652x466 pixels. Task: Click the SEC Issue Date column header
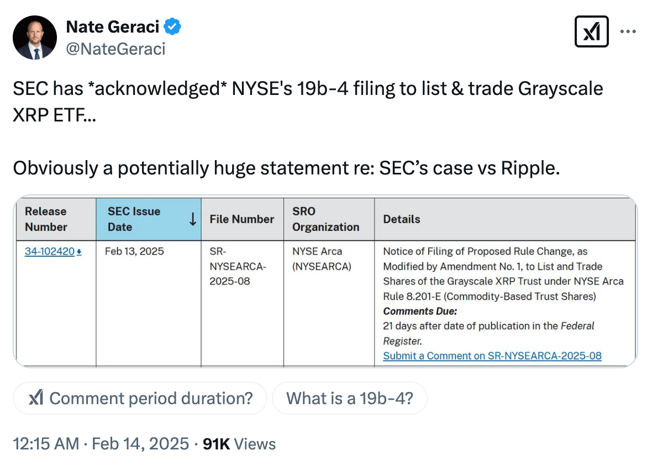[134, 219]
